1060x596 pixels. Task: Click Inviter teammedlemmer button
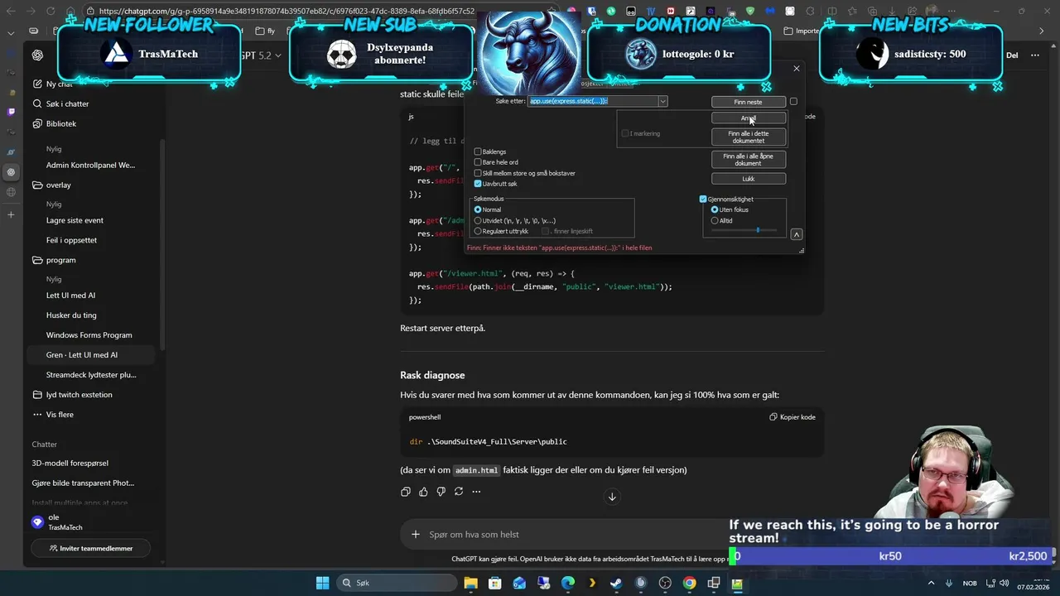pos(91,548)
